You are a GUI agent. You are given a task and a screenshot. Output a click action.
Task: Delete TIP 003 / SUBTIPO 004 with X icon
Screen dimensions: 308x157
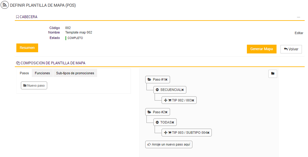point(208,133)
